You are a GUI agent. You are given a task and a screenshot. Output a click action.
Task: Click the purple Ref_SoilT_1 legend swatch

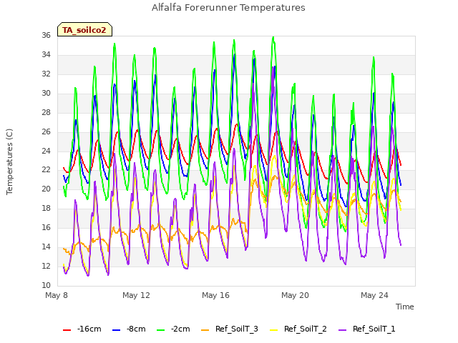(x=342, y=330)
